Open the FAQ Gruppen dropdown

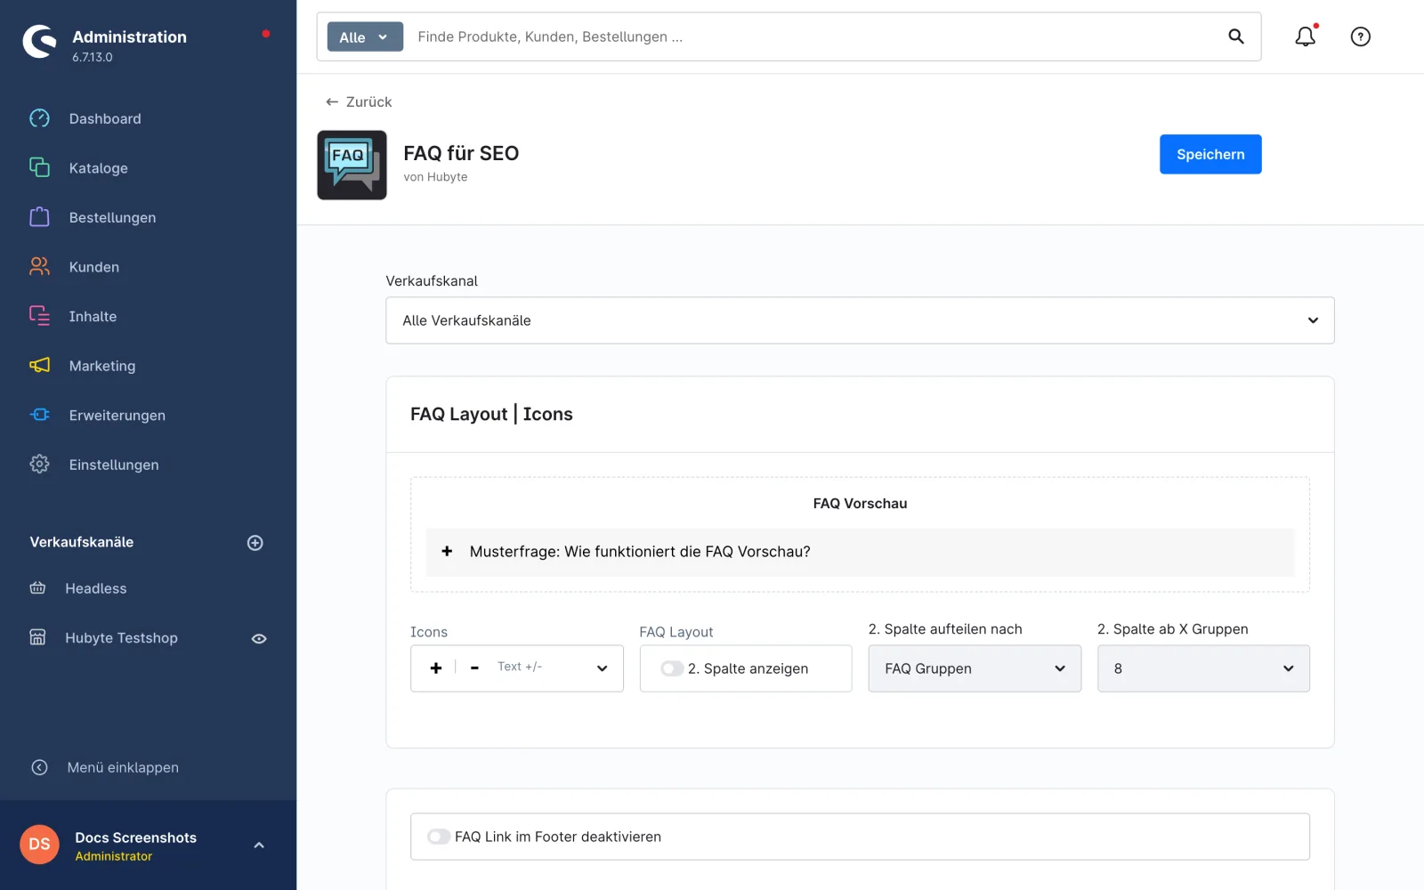(x=975, y=668)
